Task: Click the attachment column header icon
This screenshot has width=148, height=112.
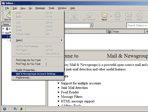Action: (x=109, y=32)
